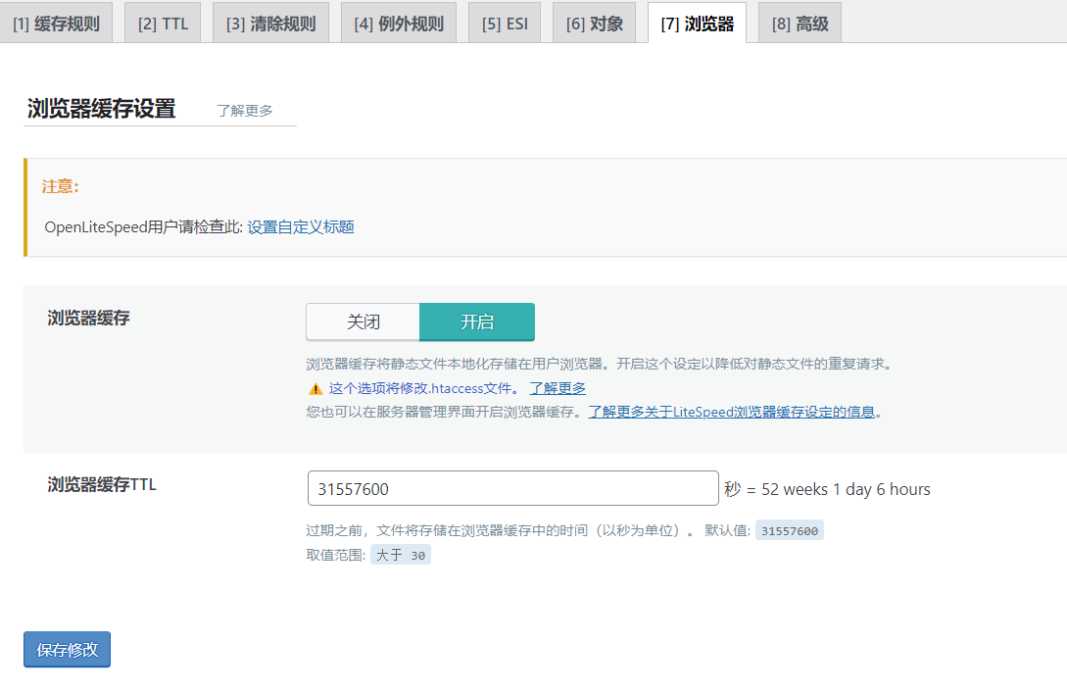Screen dimensions: 1067x692
Task: Turn off browser cache with 关闭
Action: tap(363, 321)
